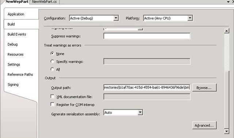The image size is (234, 138).
Task: Click the XML documentation file path field
Action: [147, 97]
